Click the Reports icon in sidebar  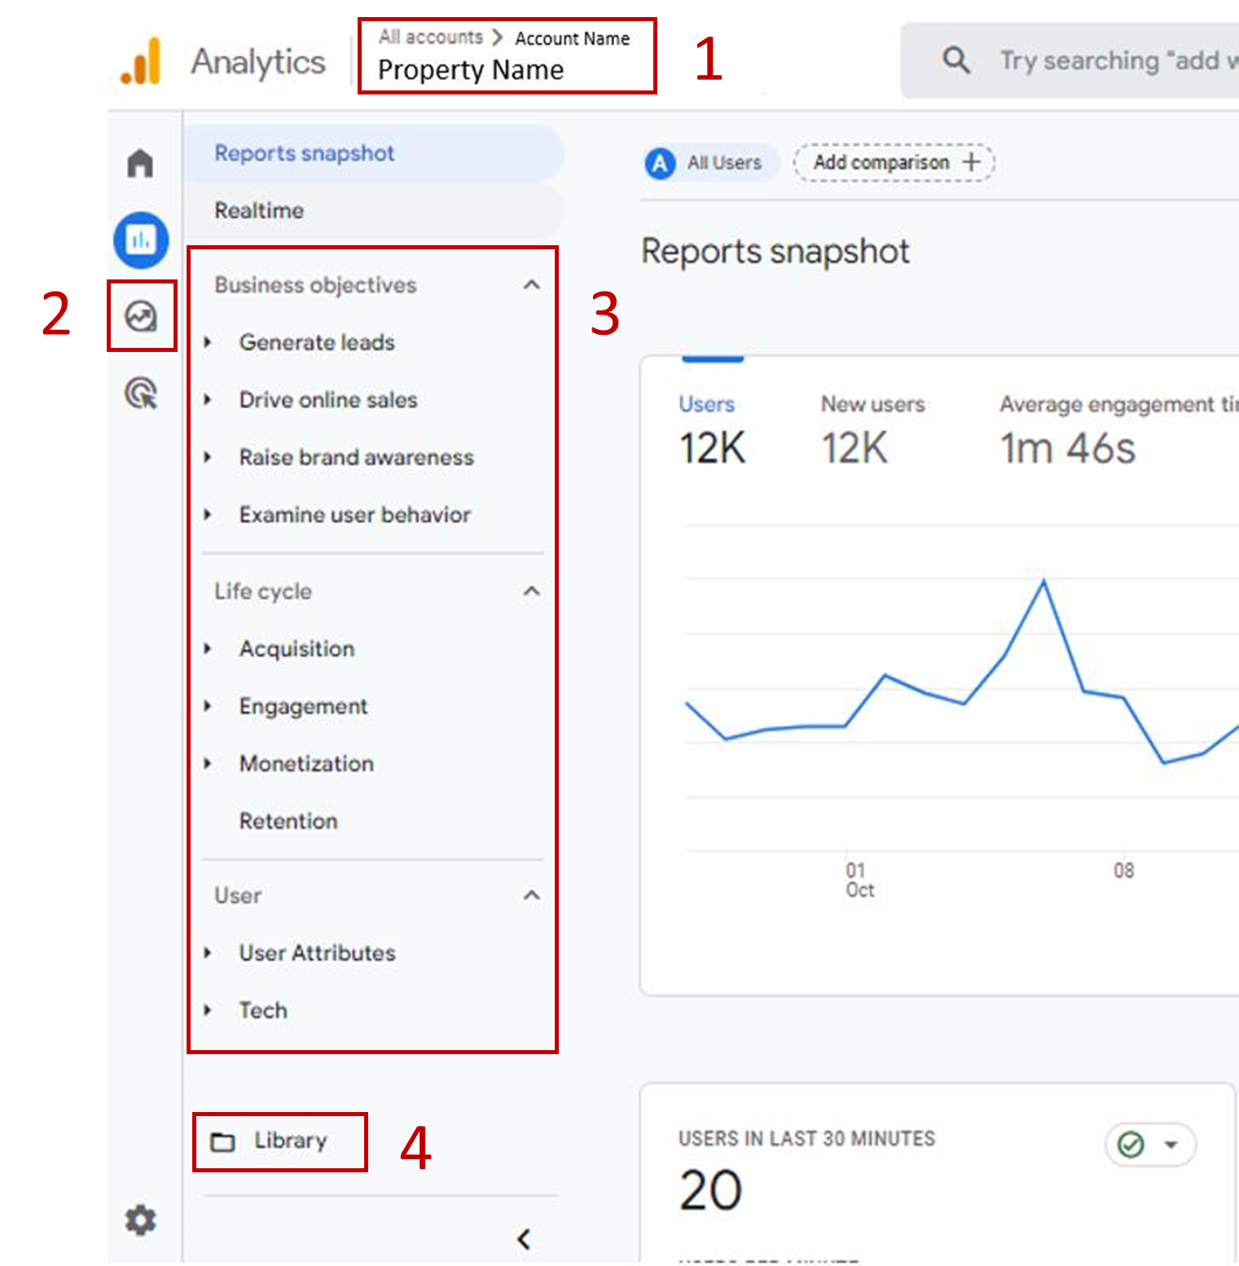(x=141, y=240)
